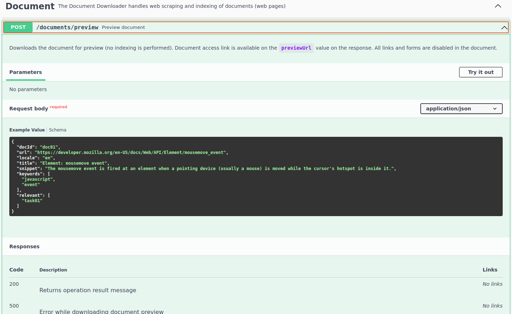This screenshot has height=314, width=512.
Task: Collapse the Document section chevron
Action: coord(498,6)
